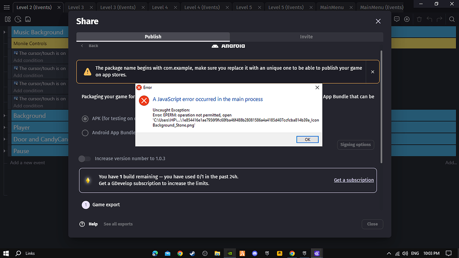
Task: Show hidden system tray icons
Action: [x=389, y=254]
